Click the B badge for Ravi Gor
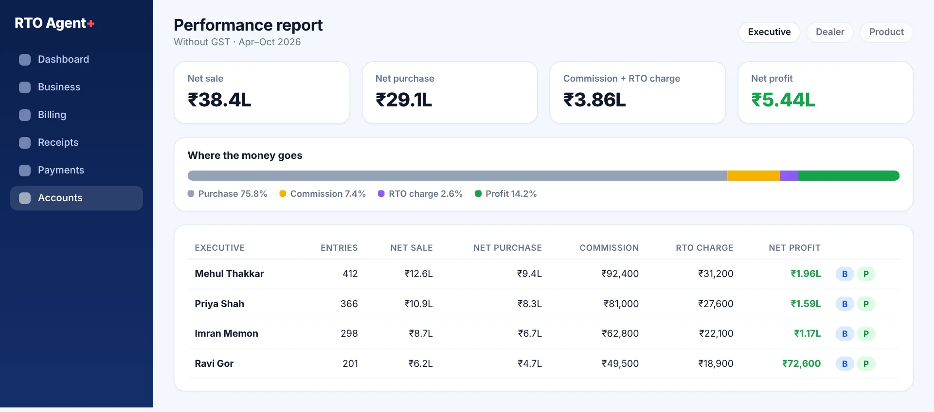The height and width of the screenshot is (412, 934). coord(845,363)
